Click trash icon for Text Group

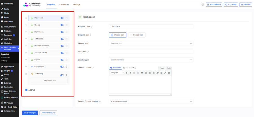click(x=66, y=75)
